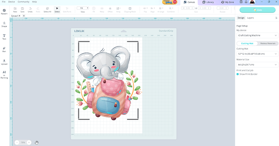Open the Pattern tool in sidebar
The height and width of the screenshot is (146, 279).
(x=4, y=12)
